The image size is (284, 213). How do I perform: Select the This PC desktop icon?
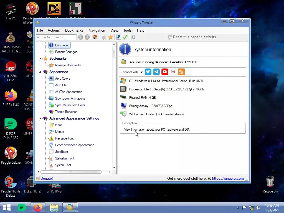point(11,12)
